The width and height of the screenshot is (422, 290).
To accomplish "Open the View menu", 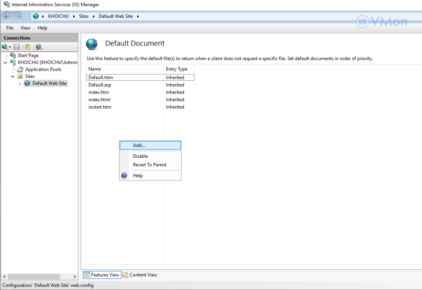I will (x=25, y=28).
